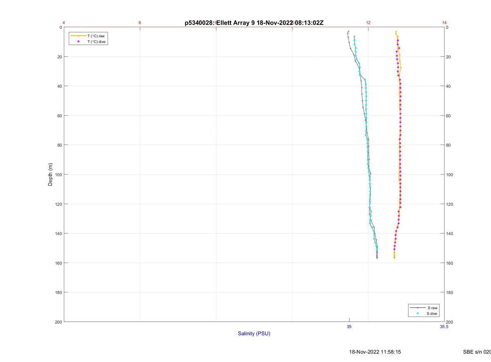Click the '0' depth tick on left axis
Image resolution: width=491 pixels, height=362 pixels.
(x=61, y=27)
